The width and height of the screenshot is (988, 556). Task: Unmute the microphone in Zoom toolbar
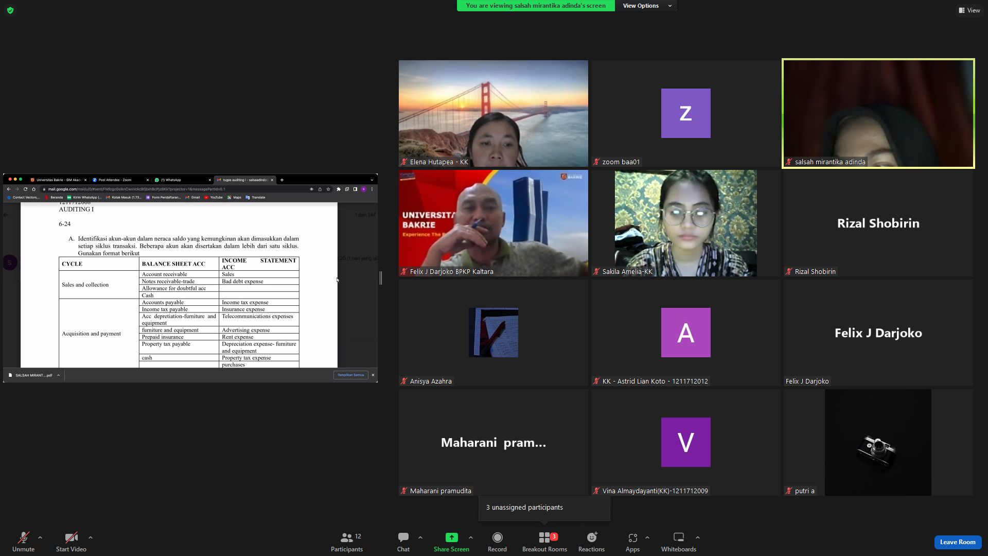click(x=24, y=542)
